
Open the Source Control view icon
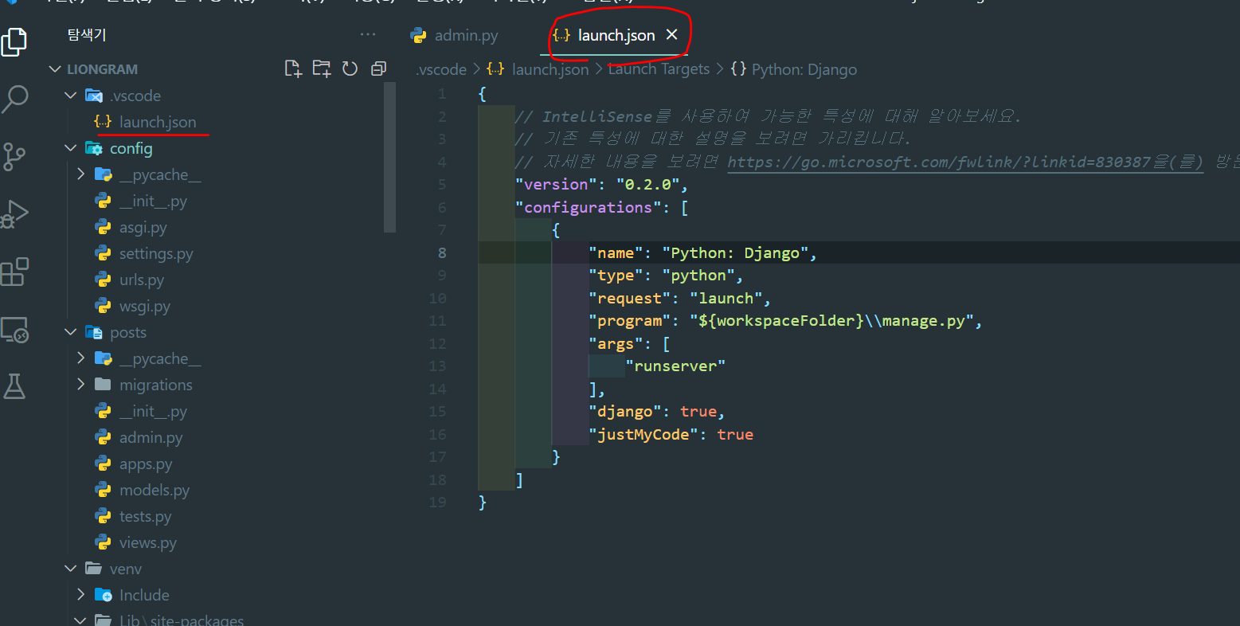click(14, 157)
